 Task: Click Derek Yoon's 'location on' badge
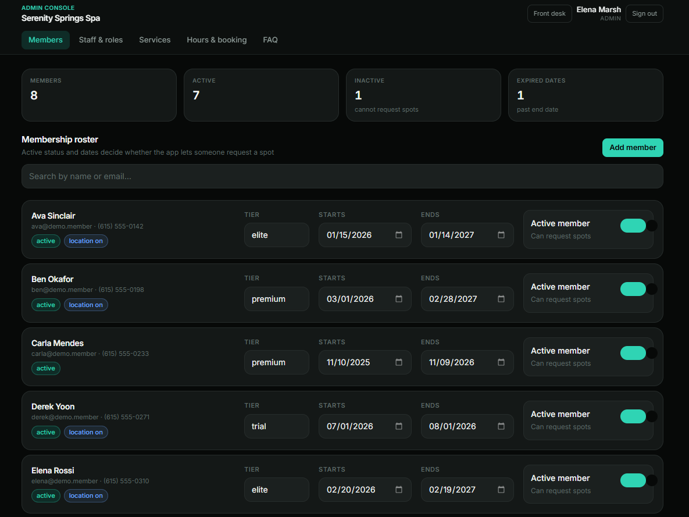click(86, 432)
